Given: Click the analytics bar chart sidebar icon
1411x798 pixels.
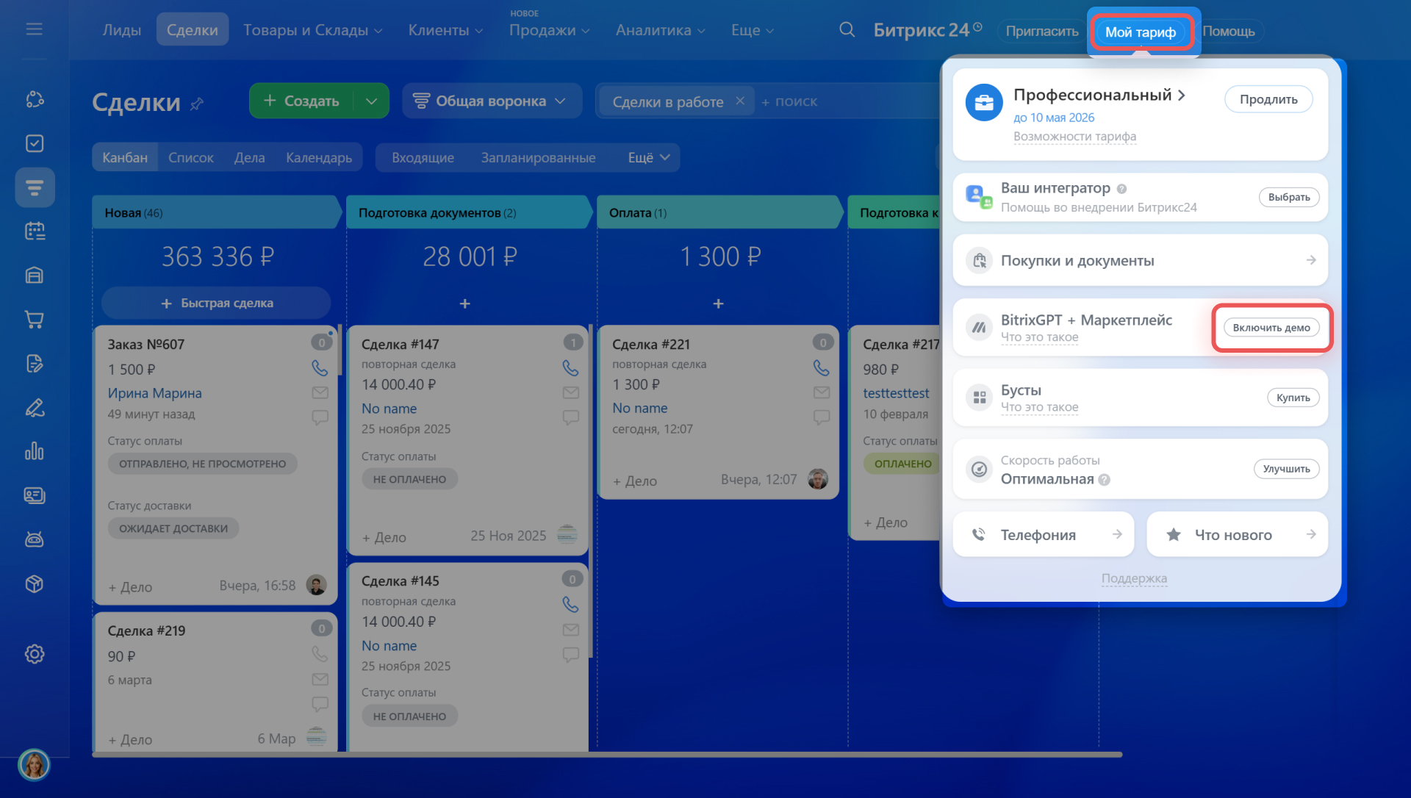Looking at the screenshot, I should tap(35, 451).
